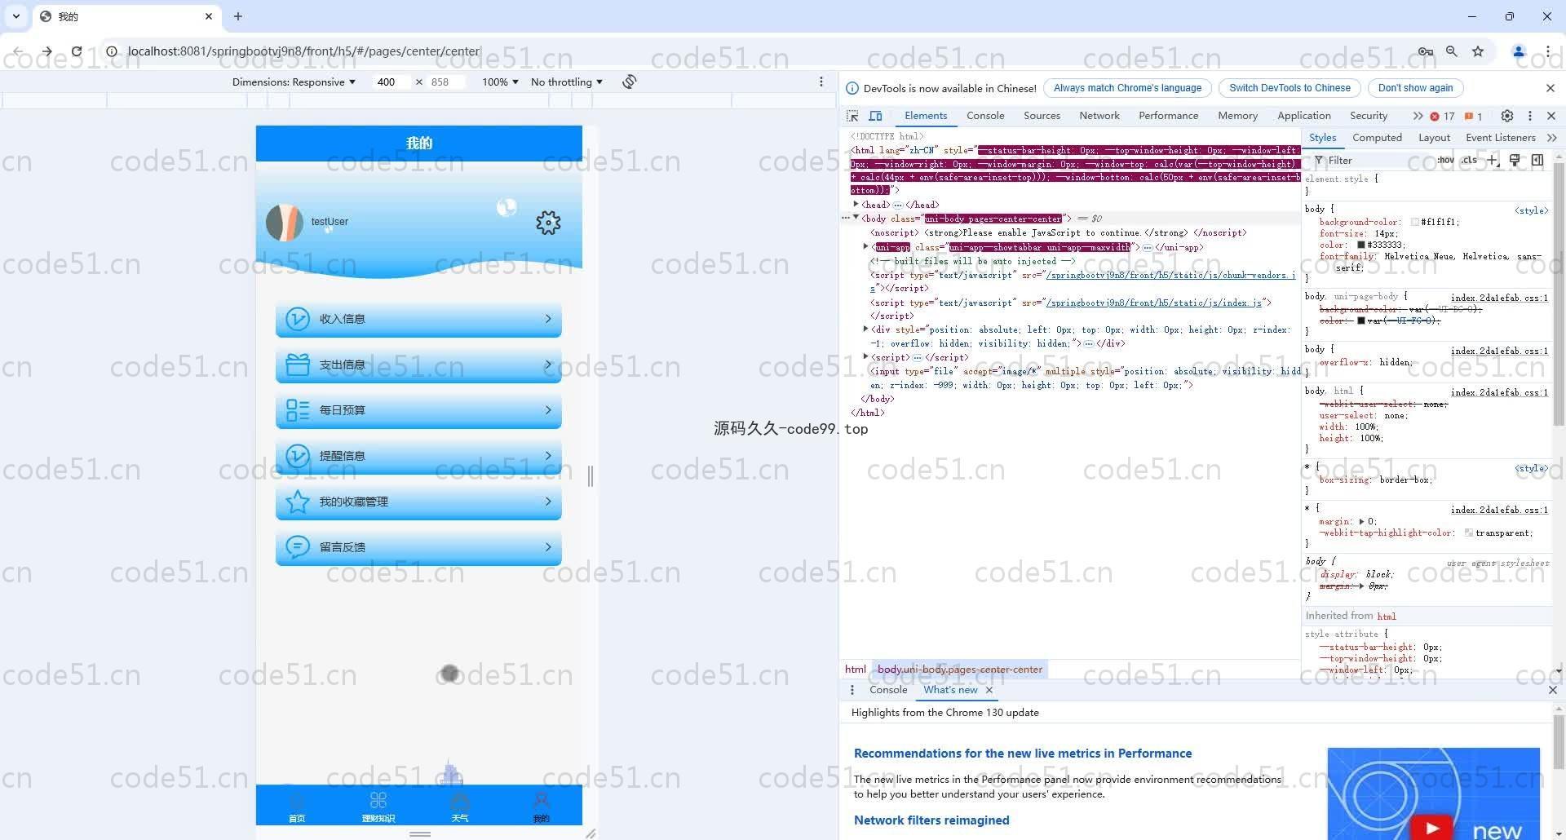Click Switch DevTools to Chinese button
Viewport: 1566px width, 840px height.
coord(1290,88)
